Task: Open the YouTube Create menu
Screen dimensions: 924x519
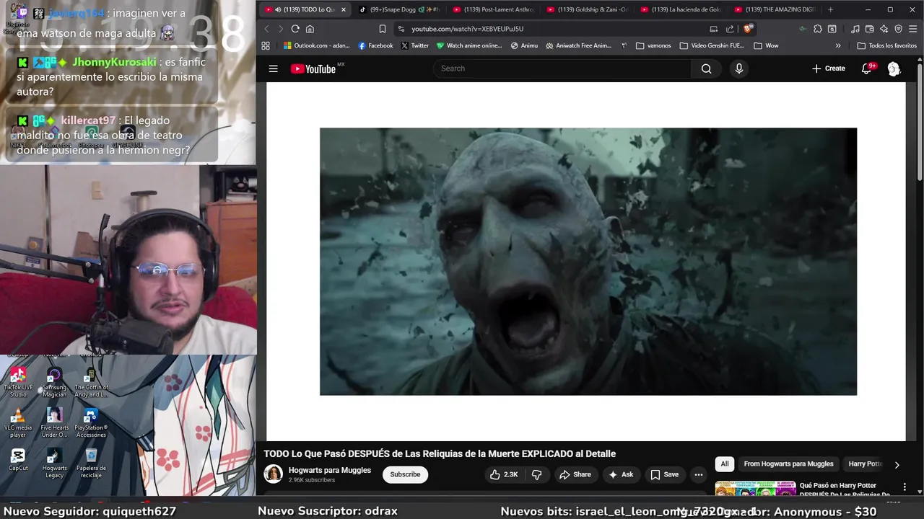Action: [828, 68]
